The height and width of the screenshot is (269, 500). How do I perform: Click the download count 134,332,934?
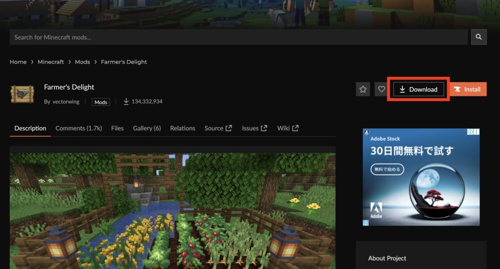pos(143,101)
